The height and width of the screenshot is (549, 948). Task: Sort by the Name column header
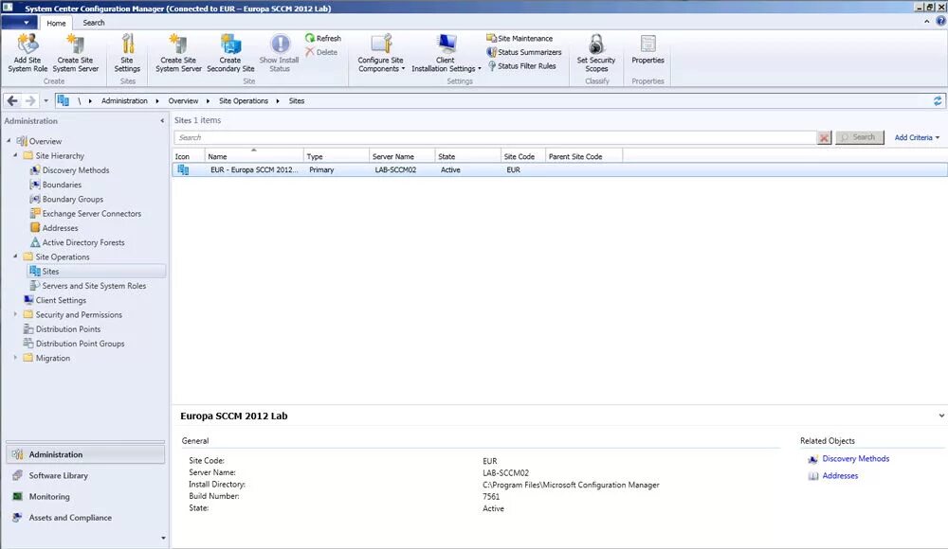254,156
